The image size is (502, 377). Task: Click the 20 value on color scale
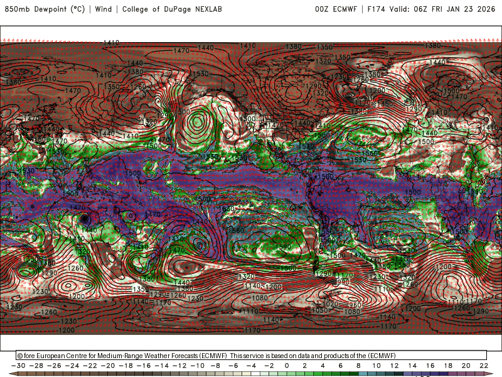(x=466, y=366)
